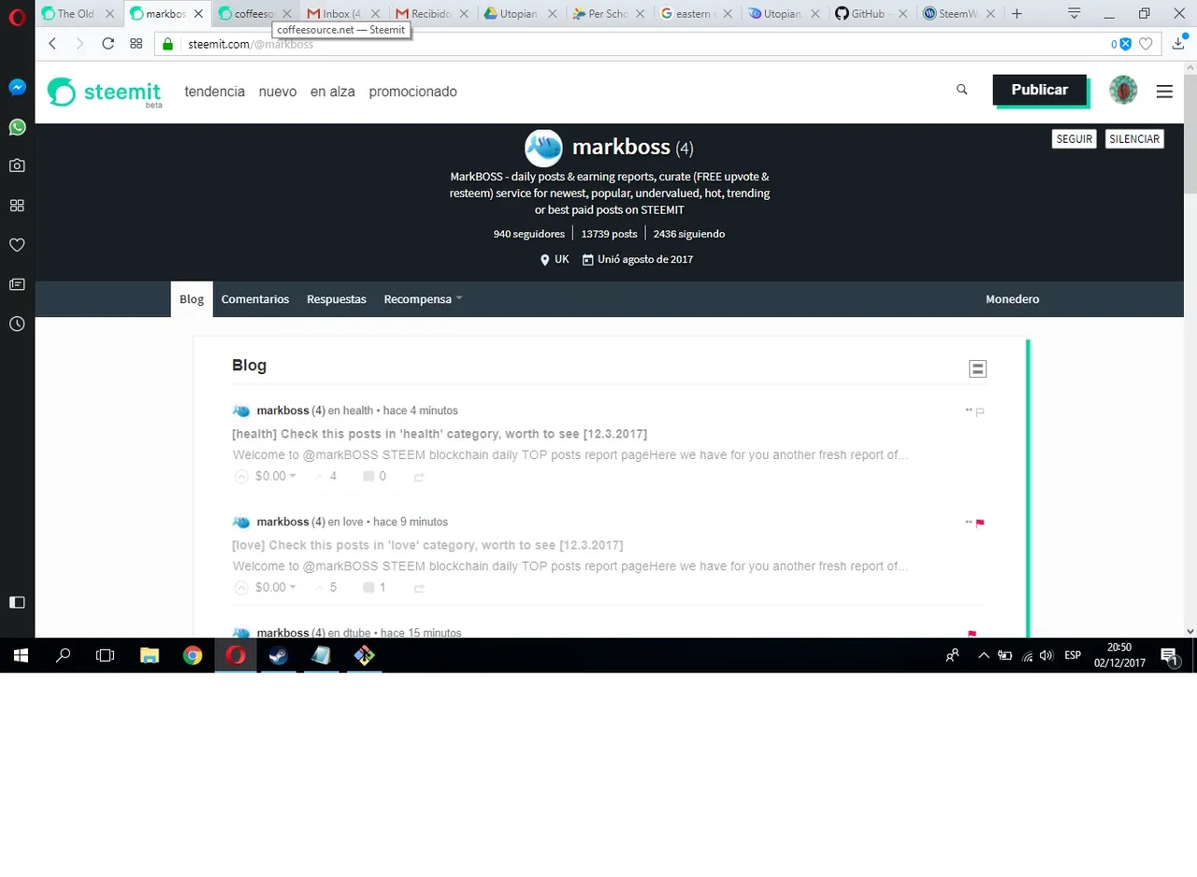Click the Publicar button
Image resolution: width=1197 pixels, height=877 pixels.
click(1040, 90)
